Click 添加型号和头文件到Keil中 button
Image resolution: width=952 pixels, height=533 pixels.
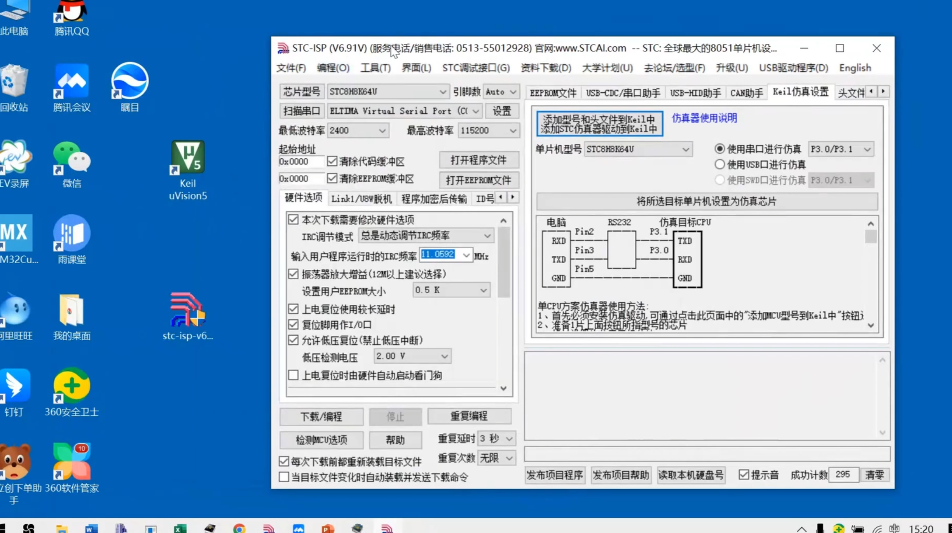point(599,124)
